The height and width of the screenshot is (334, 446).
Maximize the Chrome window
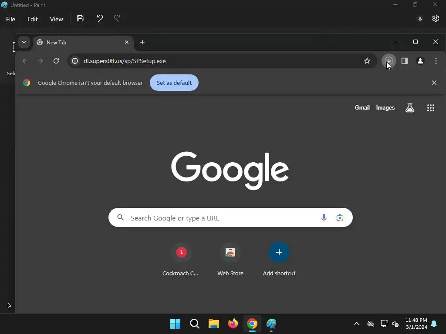tap(415, 42)
